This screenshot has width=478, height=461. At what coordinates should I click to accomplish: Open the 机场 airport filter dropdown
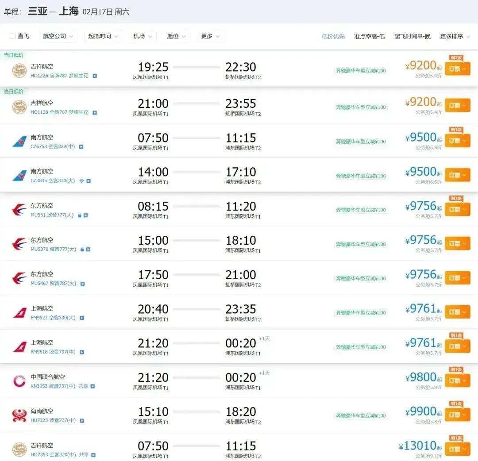click(143, 36)
